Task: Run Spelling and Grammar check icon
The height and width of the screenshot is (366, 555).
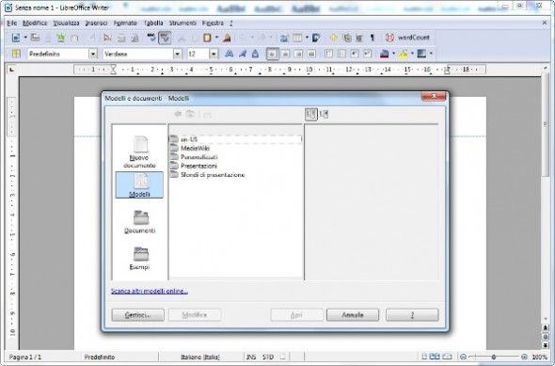Action: pos(151,38)
